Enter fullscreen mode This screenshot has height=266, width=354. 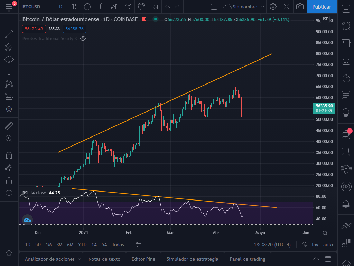pyautogui.click(x=287, y=7)
